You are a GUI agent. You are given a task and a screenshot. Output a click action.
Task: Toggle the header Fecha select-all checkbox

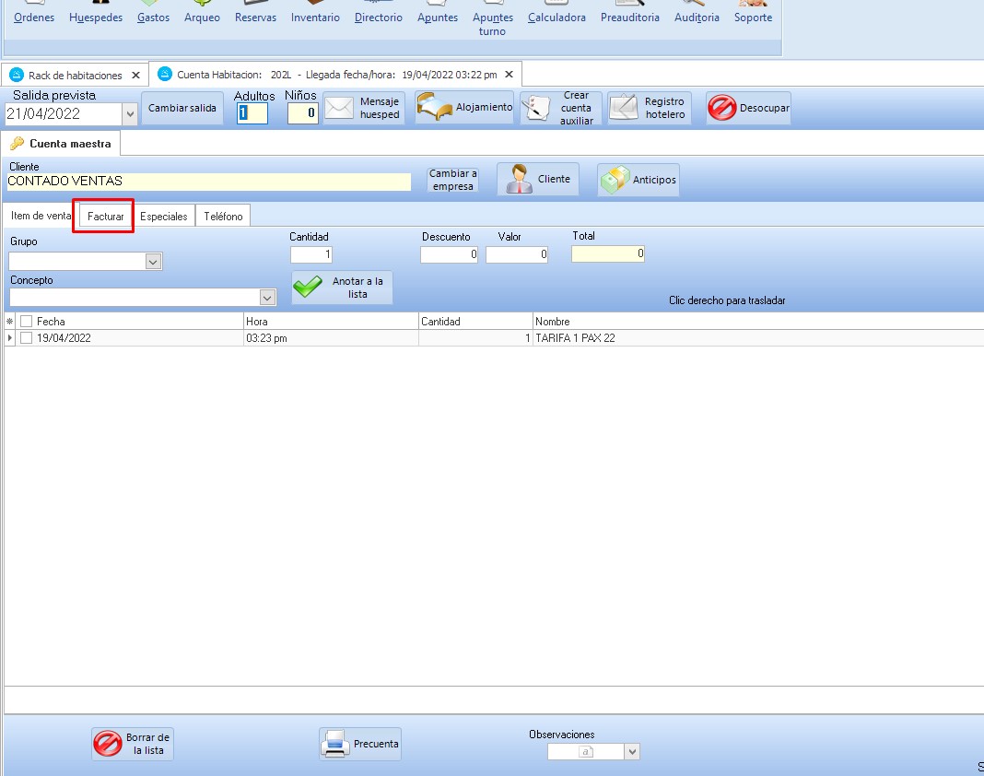[27, 322]
